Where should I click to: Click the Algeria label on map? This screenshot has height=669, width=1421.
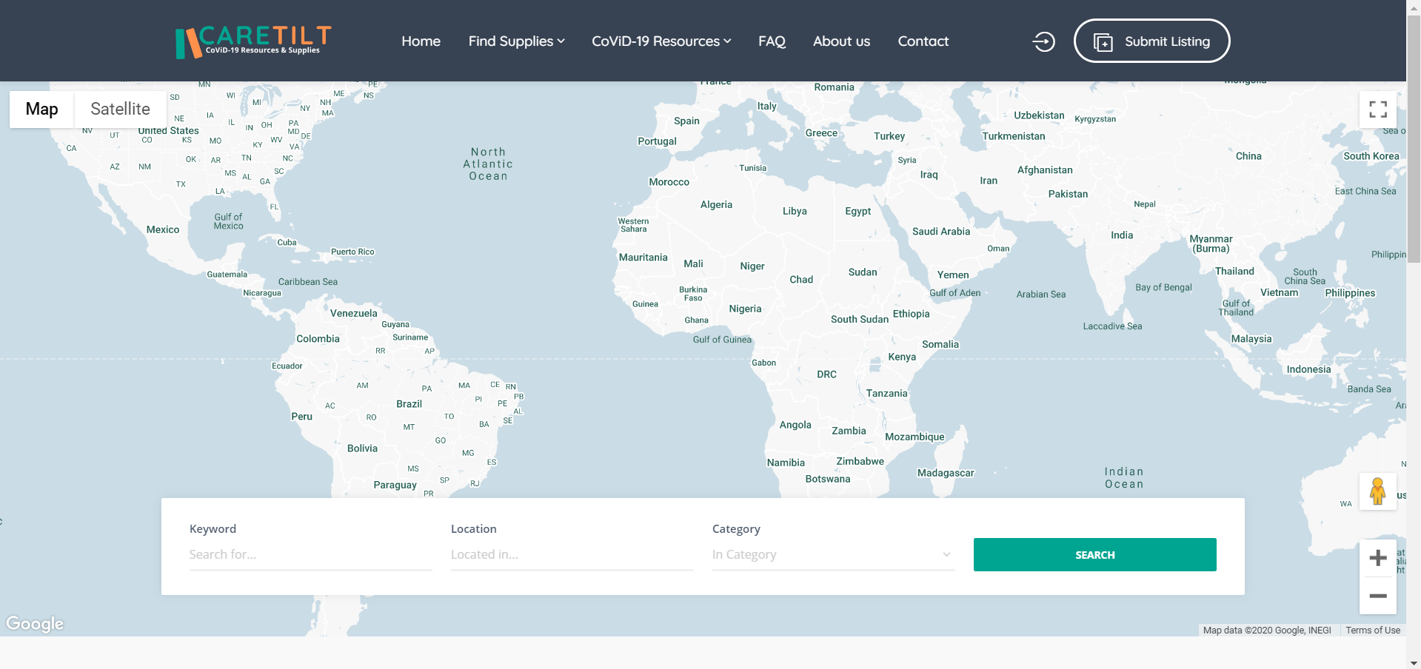click(716, 205)
